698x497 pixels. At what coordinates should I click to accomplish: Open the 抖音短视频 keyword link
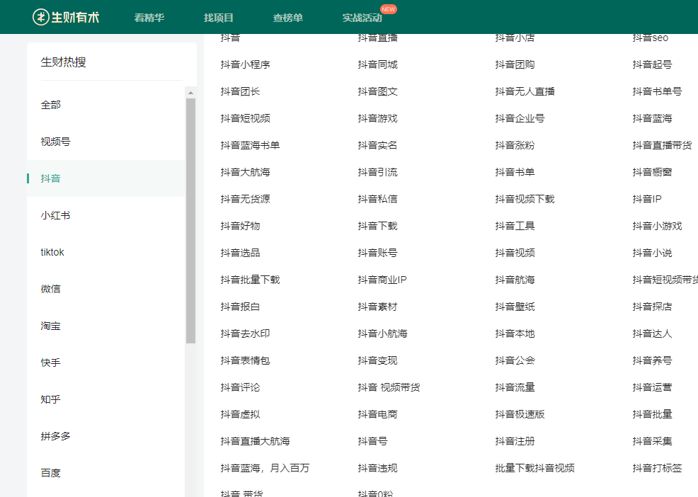tap(245, 118)
